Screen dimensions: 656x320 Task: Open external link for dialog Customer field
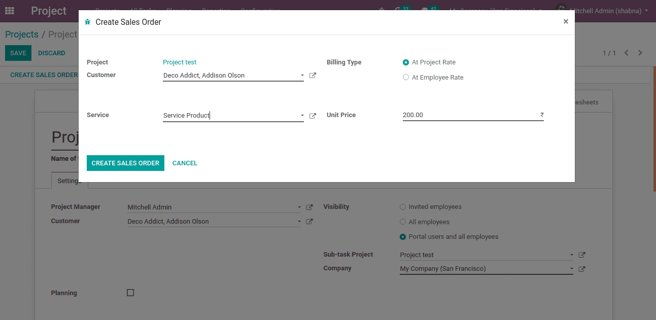313,76
